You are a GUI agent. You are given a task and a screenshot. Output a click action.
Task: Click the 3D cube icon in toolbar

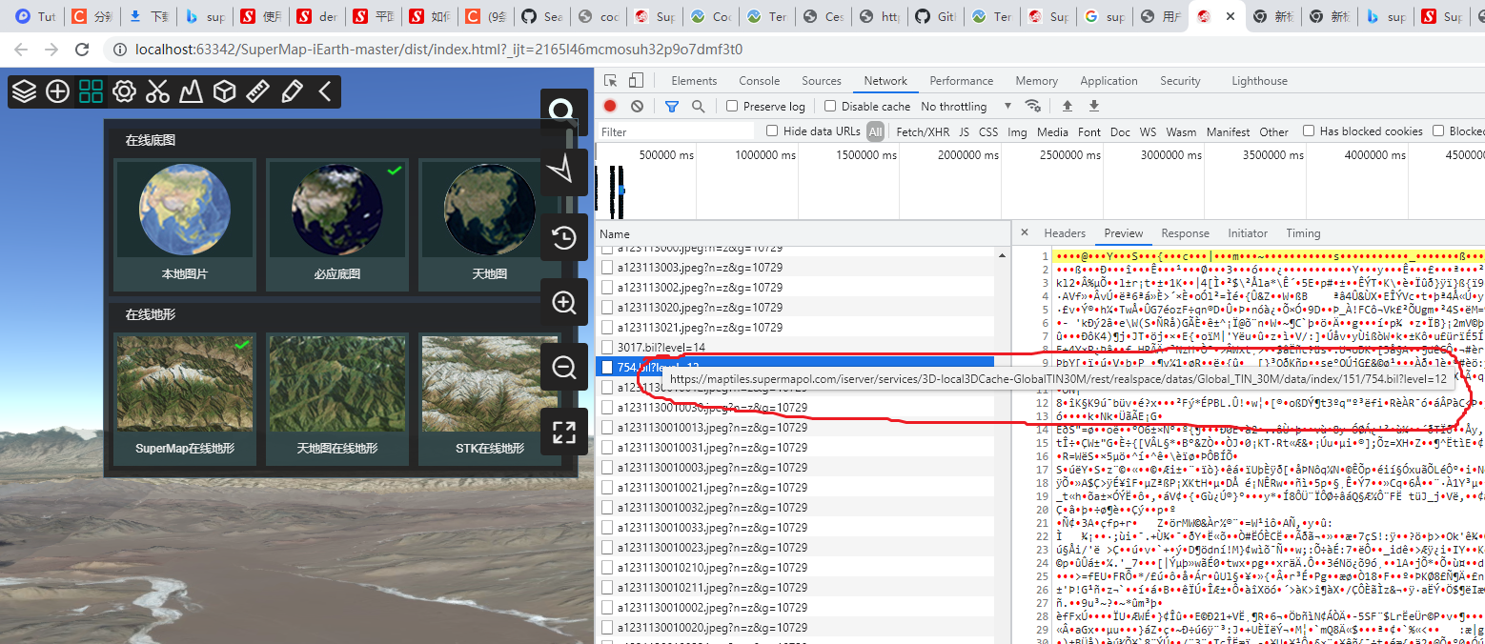pos(224,91)
